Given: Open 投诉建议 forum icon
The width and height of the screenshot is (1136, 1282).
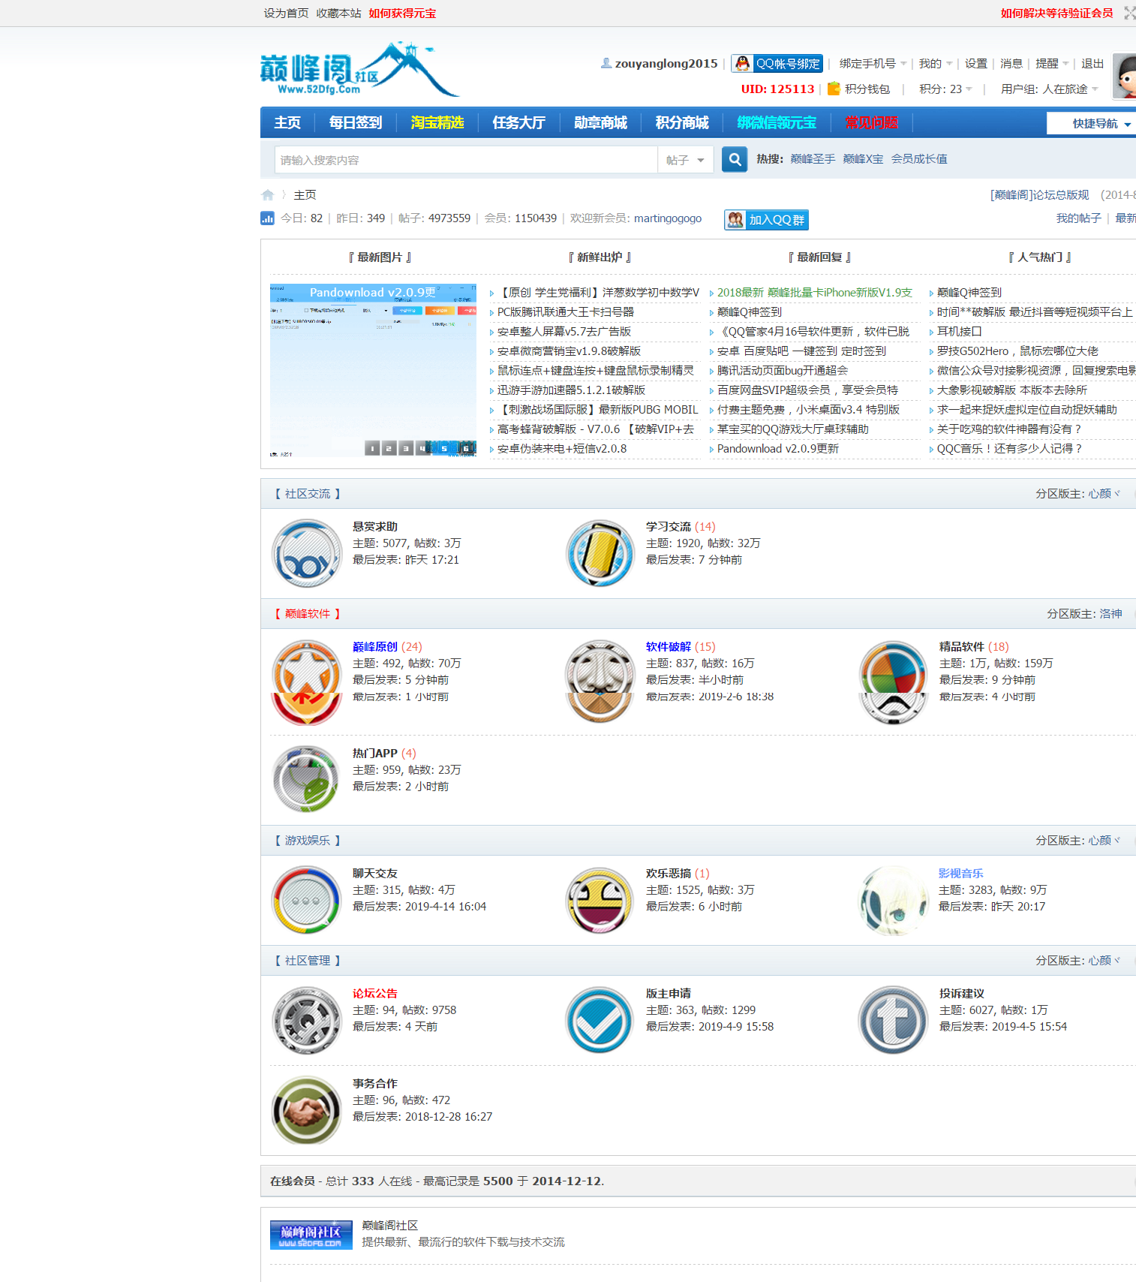Looking at the screenshot, I should (893, 1020).
